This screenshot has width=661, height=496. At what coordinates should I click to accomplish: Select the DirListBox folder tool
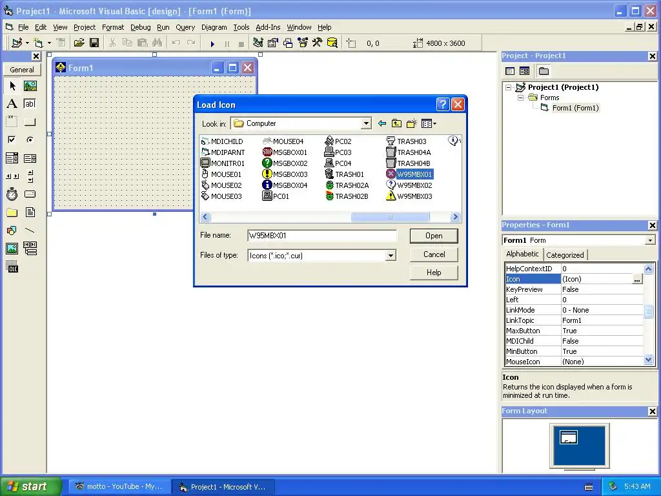coord(12,212)
